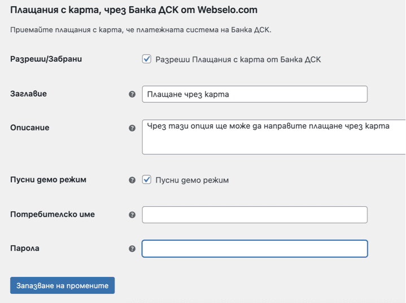Click the bold Пусни демо режим row label
The image size is (406, 303).
click(49, 180)
